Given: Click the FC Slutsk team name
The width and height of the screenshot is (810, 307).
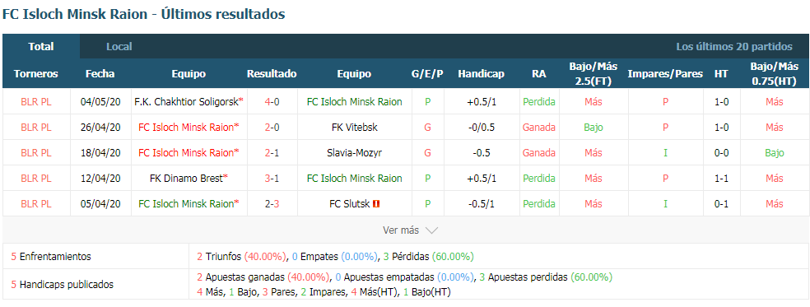Looking at the screenshot, I should (x=349, y=203).
